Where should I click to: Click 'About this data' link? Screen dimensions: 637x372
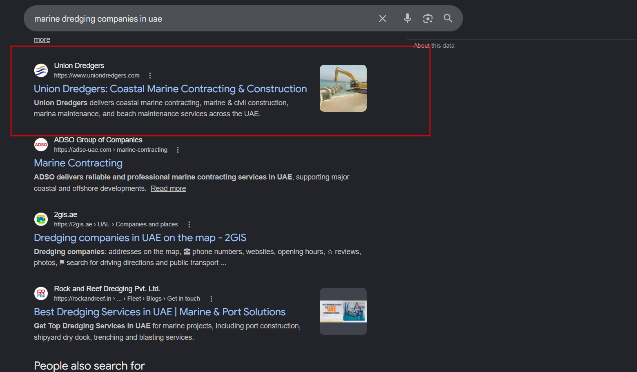click(x=434, y=46)
